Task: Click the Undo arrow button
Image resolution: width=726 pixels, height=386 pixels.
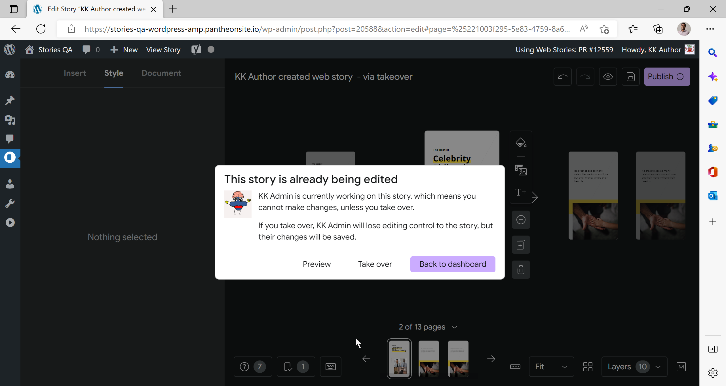Action: click(562, 77)
